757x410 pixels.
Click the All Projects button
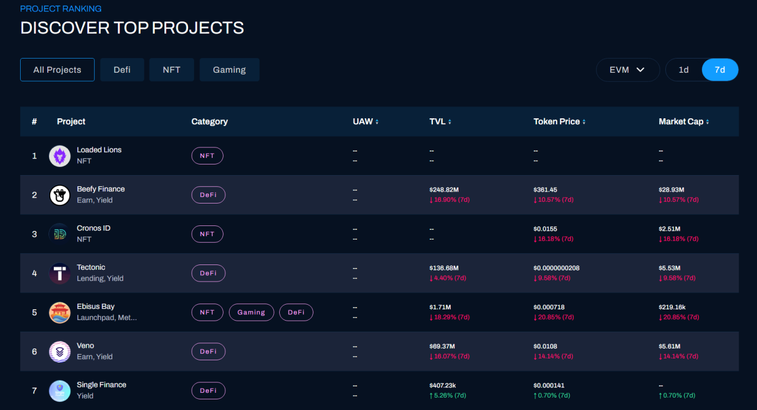(57, 70)
